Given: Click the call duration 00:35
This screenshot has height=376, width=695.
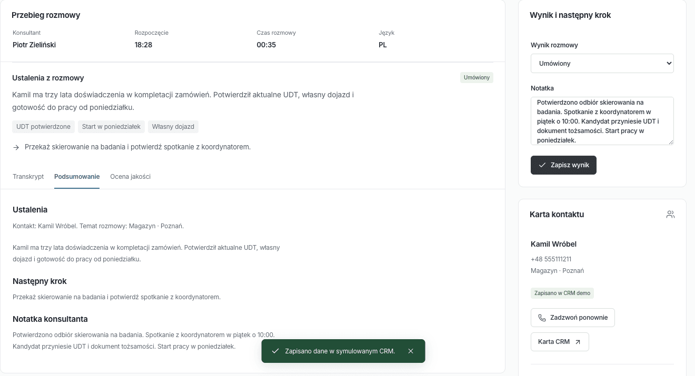Looking at the screenshot, I should (x=266, y=45).
